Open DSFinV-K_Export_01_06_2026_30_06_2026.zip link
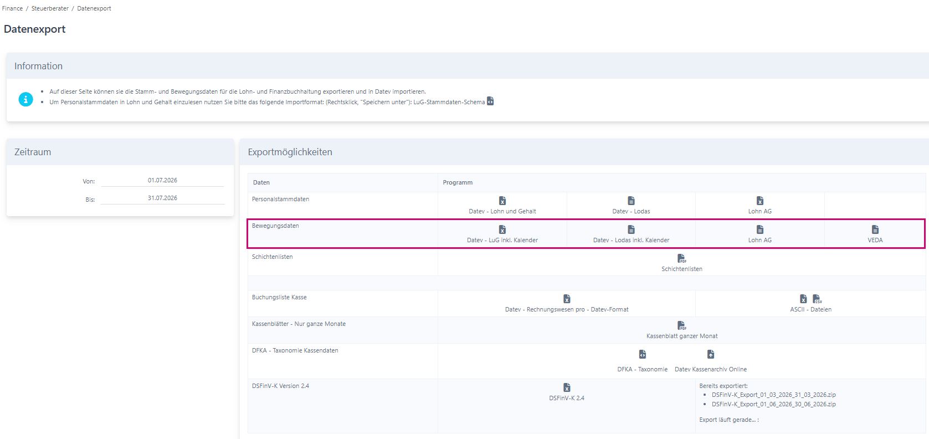Image resolution: width=929 pixels, height=439 pixels. tap(773, 405)
